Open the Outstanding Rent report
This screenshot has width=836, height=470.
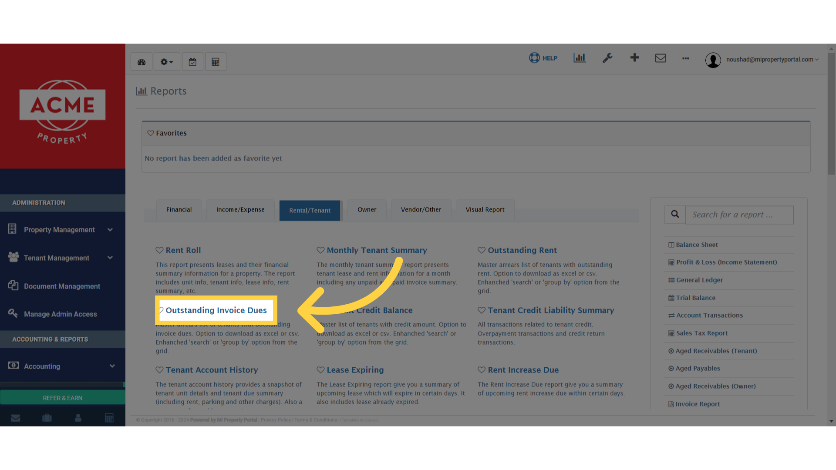click(522, 250)
